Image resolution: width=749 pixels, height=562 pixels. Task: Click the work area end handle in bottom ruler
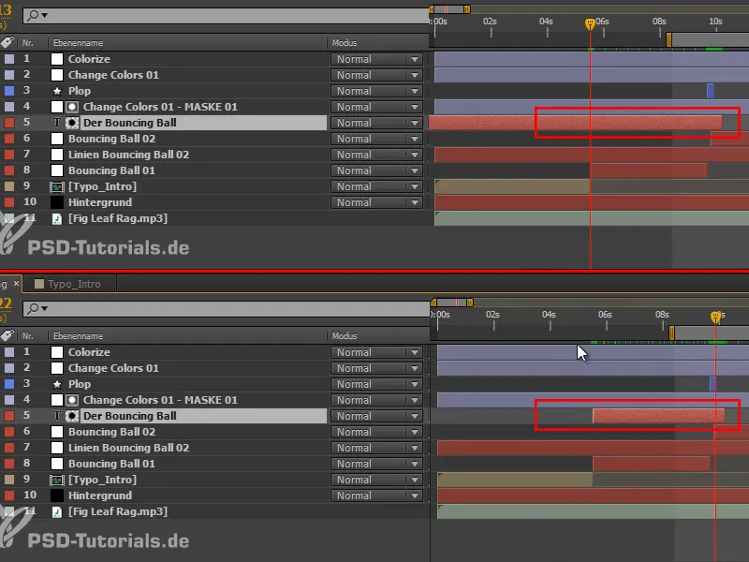[x=671, y=333]
